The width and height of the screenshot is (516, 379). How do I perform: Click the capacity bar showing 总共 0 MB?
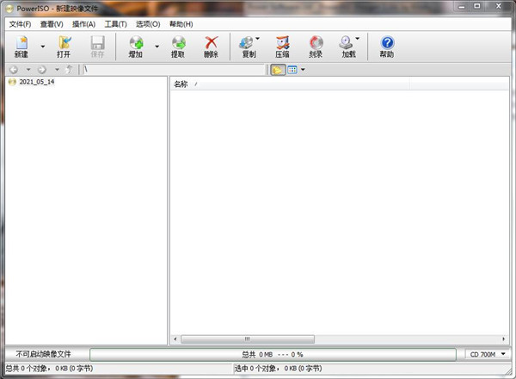click(273, 355)
